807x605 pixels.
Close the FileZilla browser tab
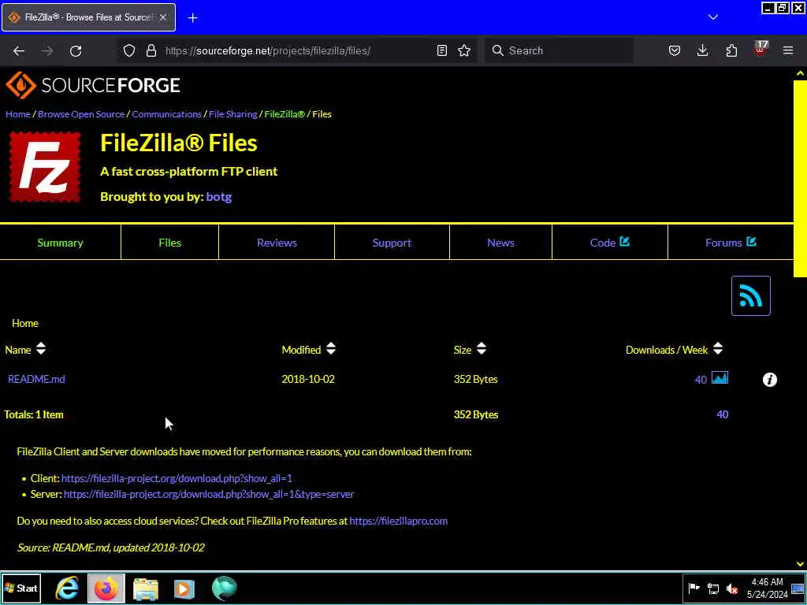pyautogui.click(x=162, y=17)
